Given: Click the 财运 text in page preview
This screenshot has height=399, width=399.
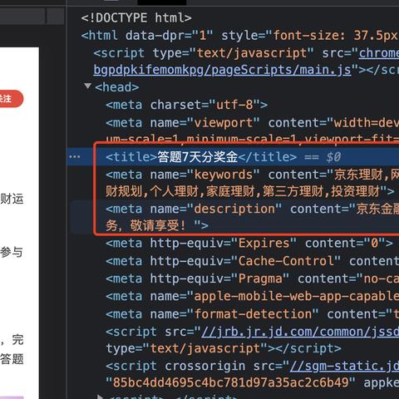Looking at the screenshot, I should [x=12, y=199].
